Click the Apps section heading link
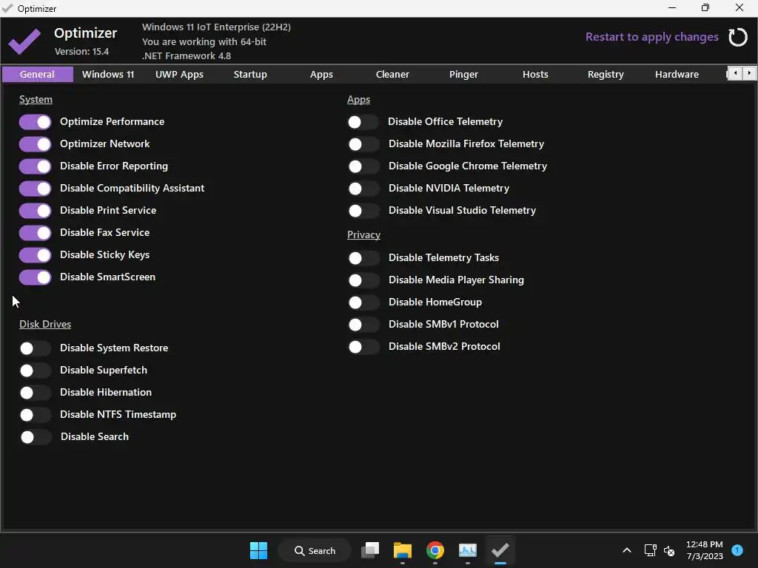This screenshot has height=568, width=758. 359,100
